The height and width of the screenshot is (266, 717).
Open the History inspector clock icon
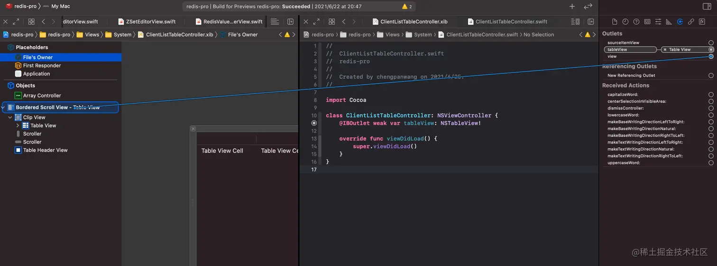coord(625,22)
